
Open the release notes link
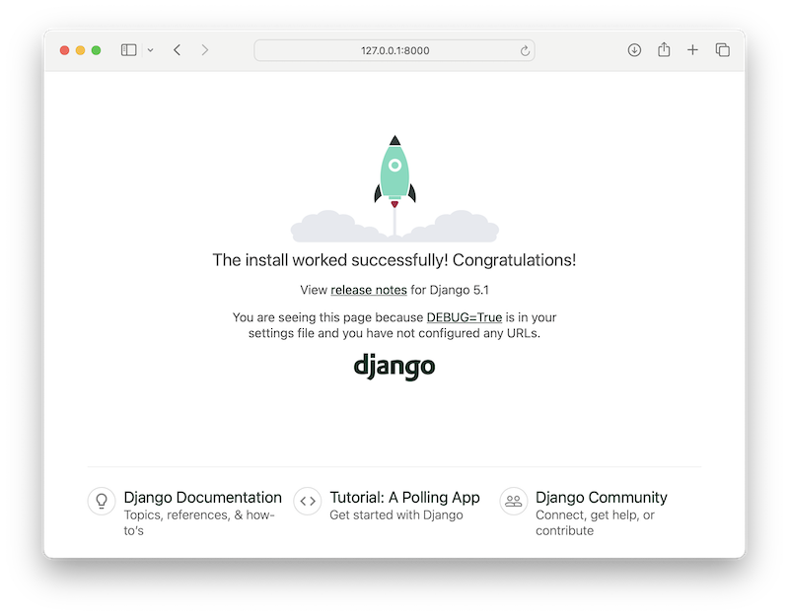coord(369,291)
